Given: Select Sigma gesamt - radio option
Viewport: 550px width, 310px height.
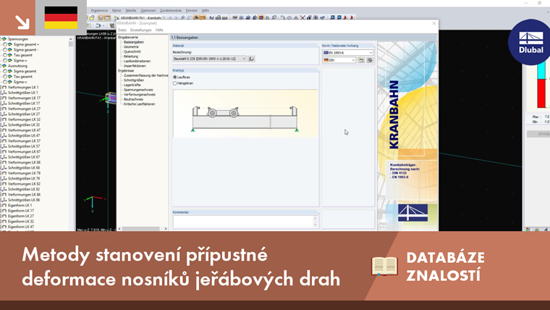Looking at the screenshot, I should (x=5, y=50).
